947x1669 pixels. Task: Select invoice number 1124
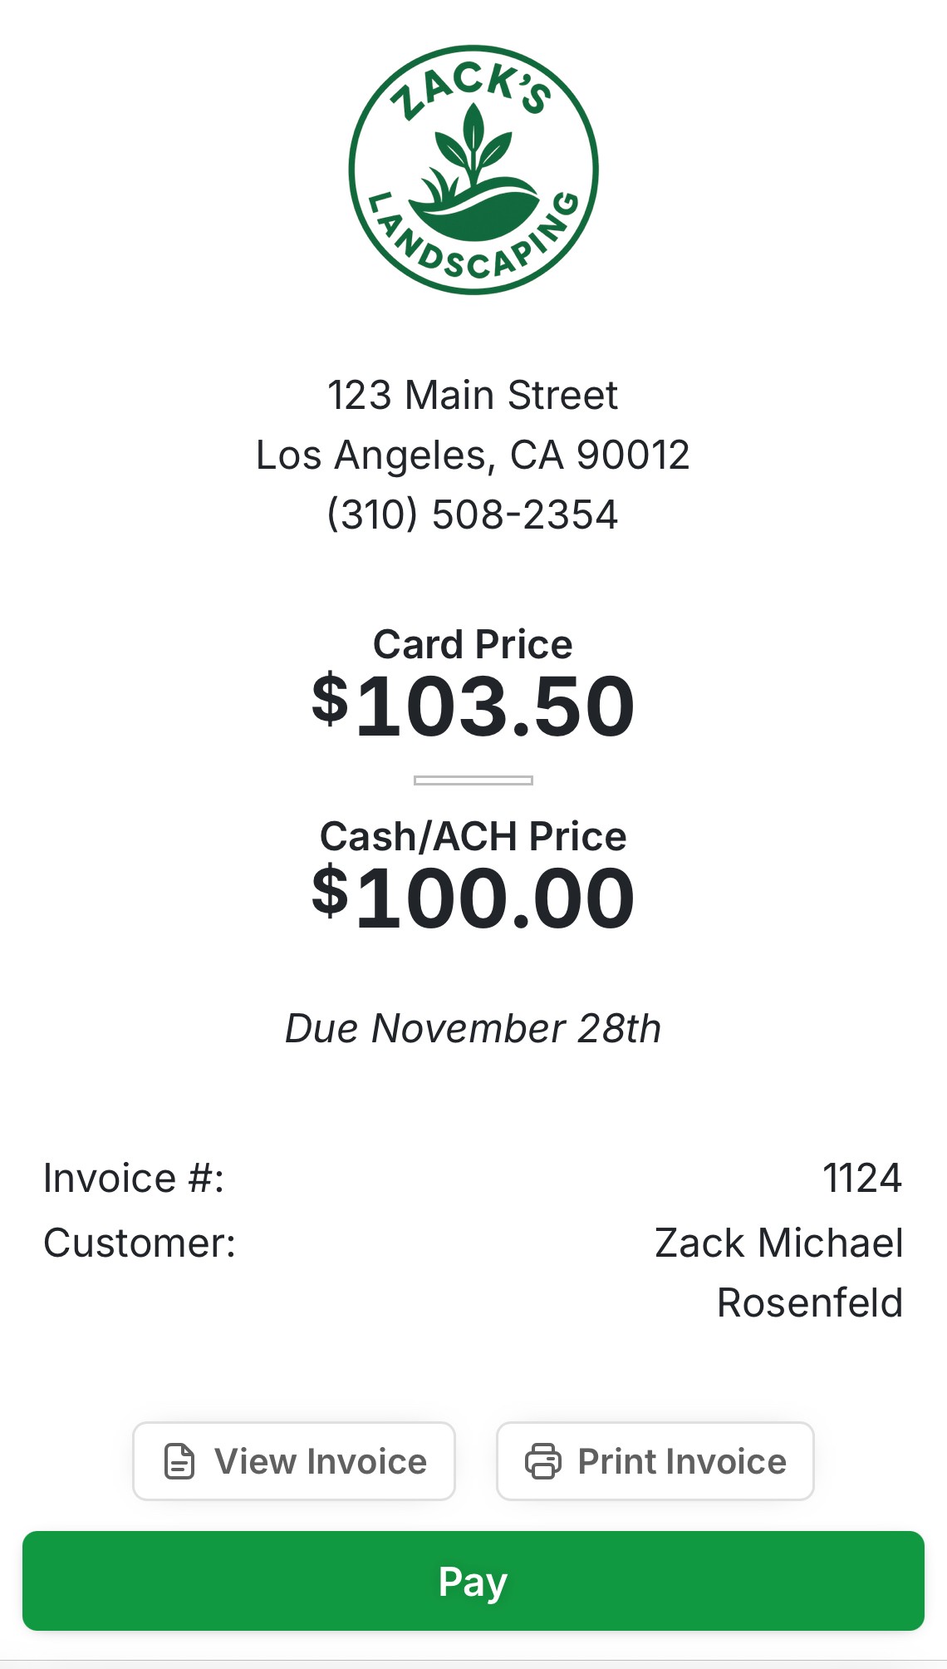coord(861,1178)
